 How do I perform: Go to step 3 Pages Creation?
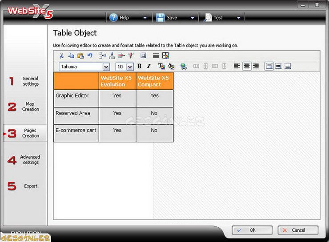25,133
